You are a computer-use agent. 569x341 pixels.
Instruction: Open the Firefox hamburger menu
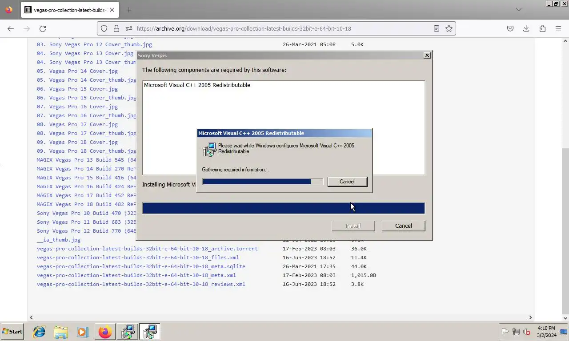(x=558, y=28)
